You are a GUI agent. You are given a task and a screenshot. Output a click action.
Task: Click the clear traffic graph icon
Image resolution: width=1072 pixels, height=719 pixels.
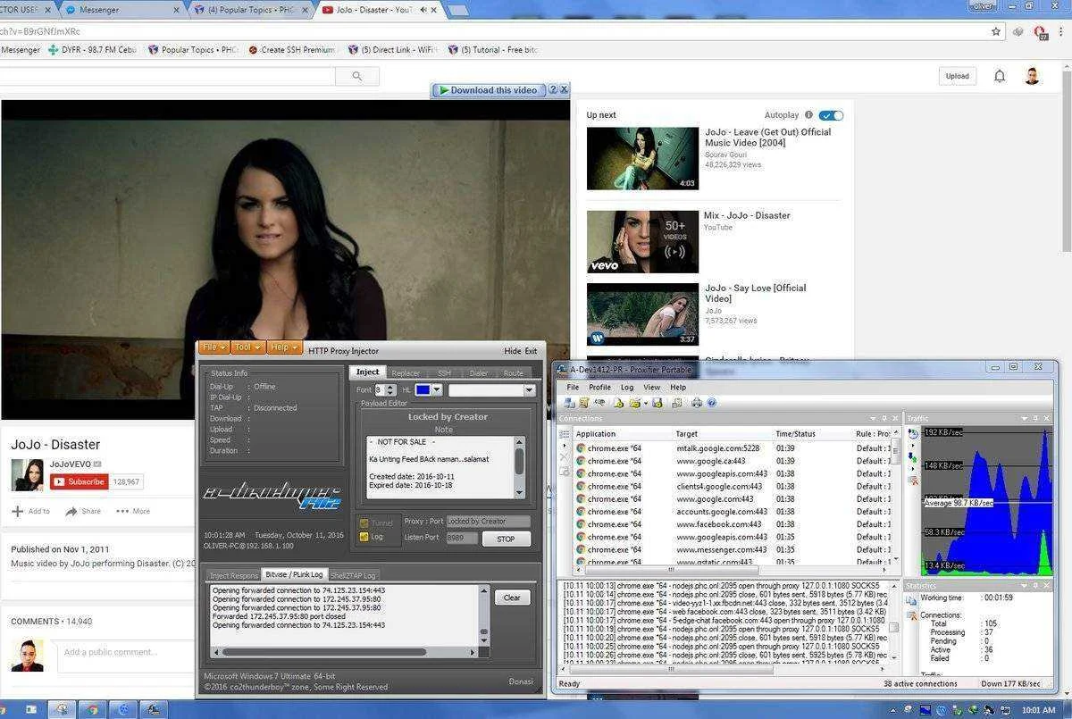click(x=913, y=481)
